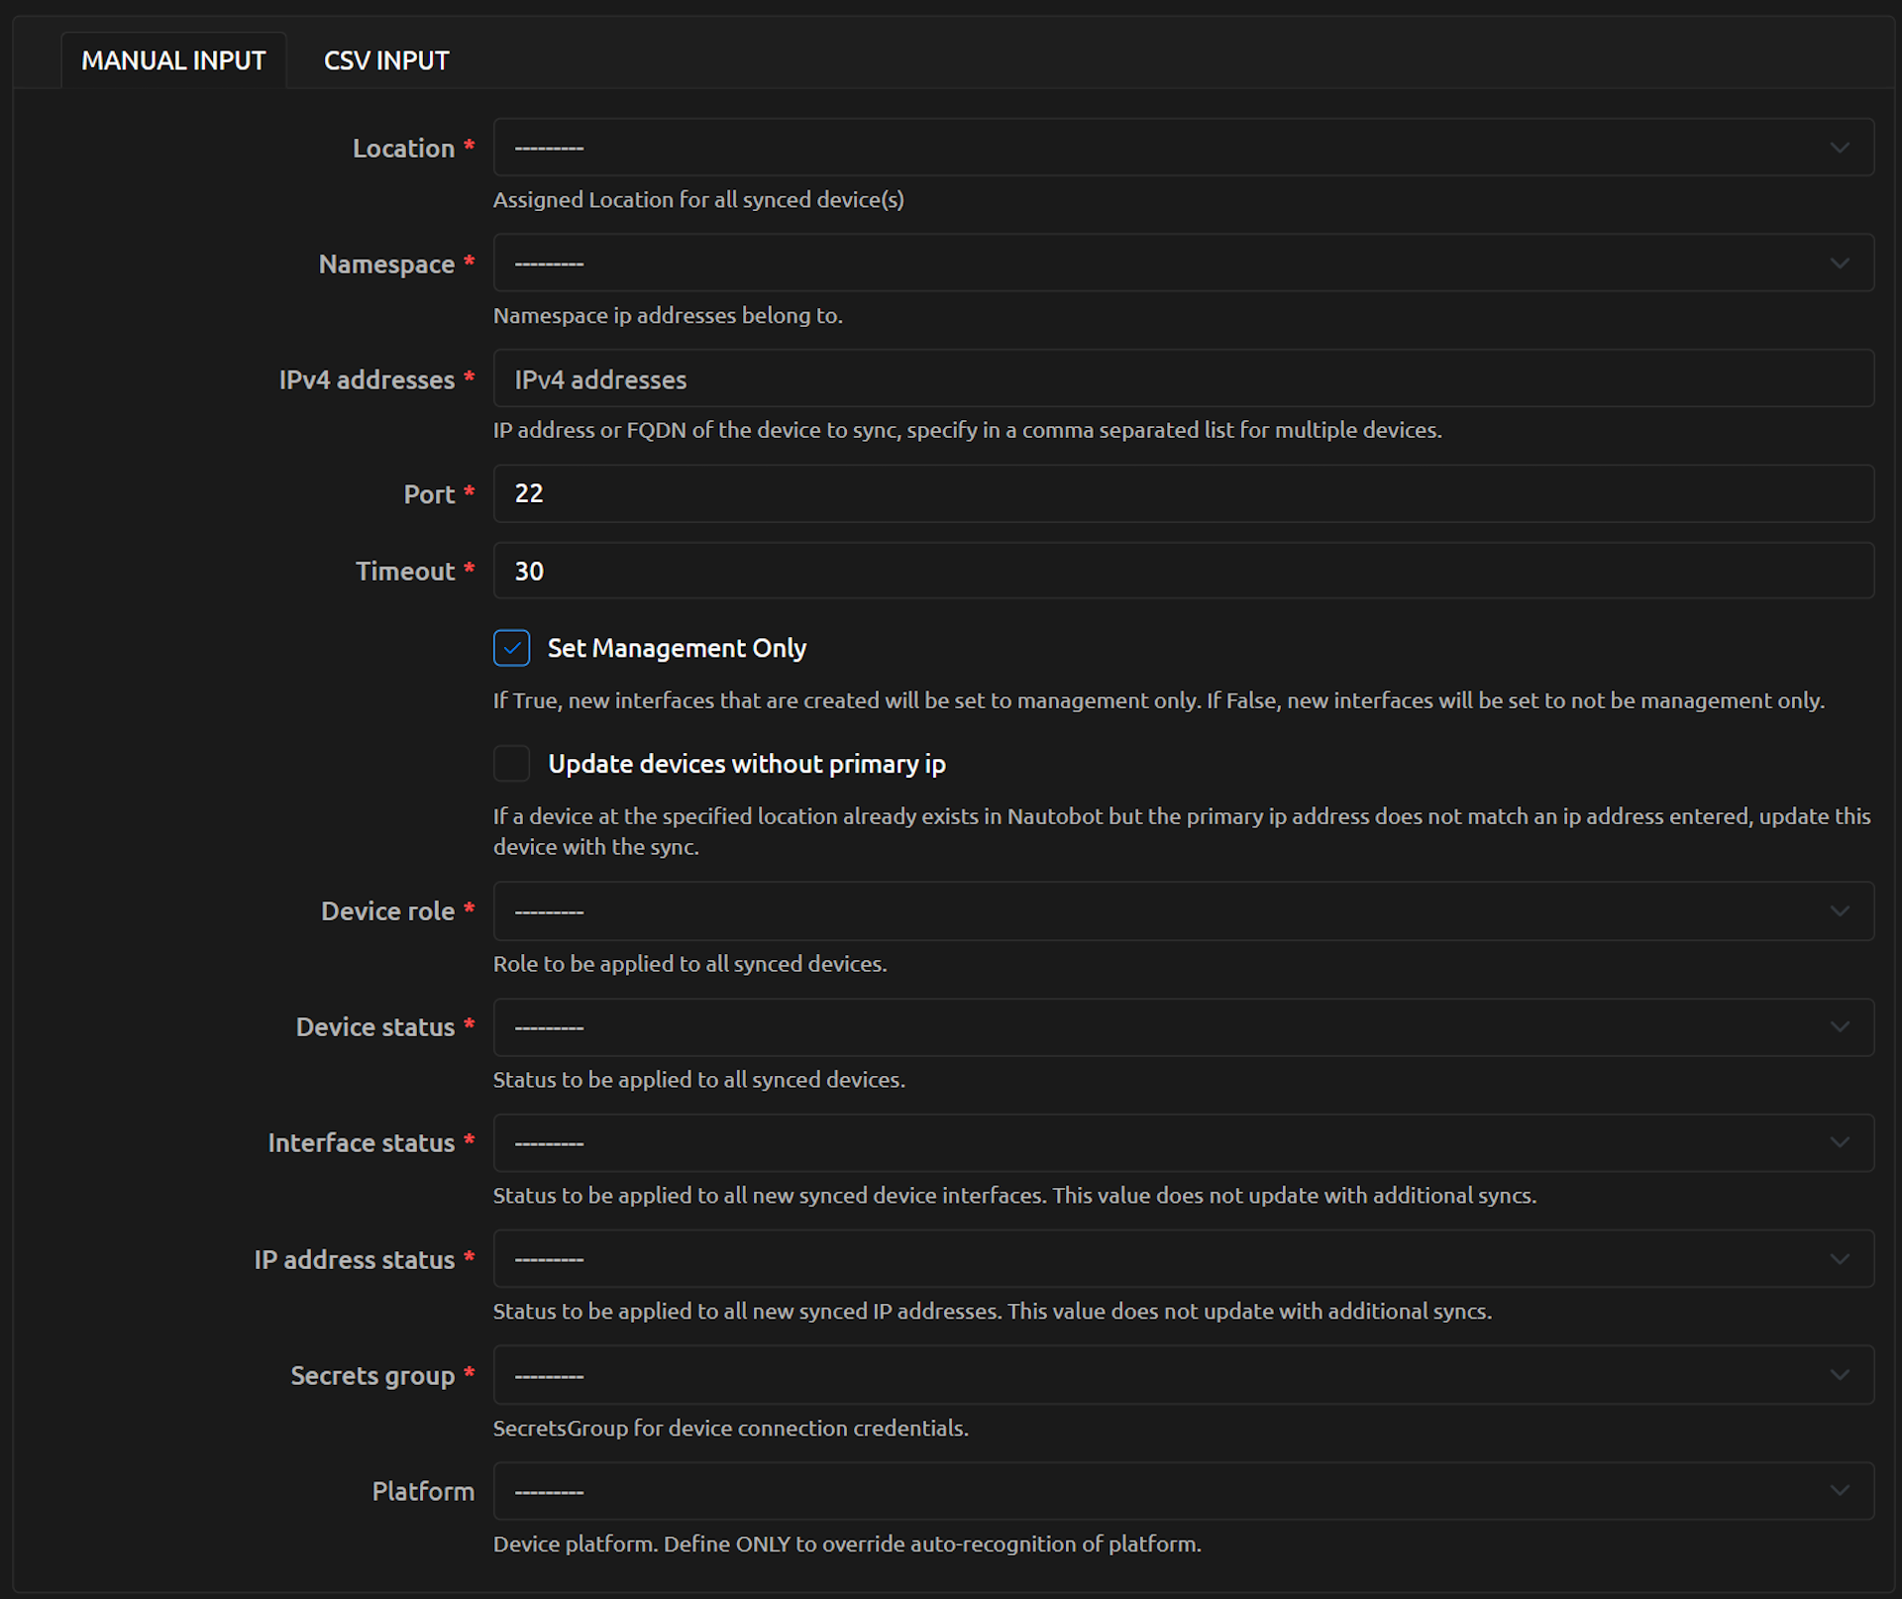Open the Location dropdown
Screen dimensions: 1902x1599
1182,148
